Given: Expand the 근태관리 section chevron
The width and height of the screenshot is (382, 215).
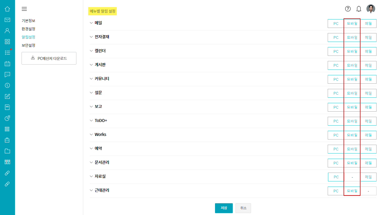Looking at the screenshot, I should pos(91,190).
